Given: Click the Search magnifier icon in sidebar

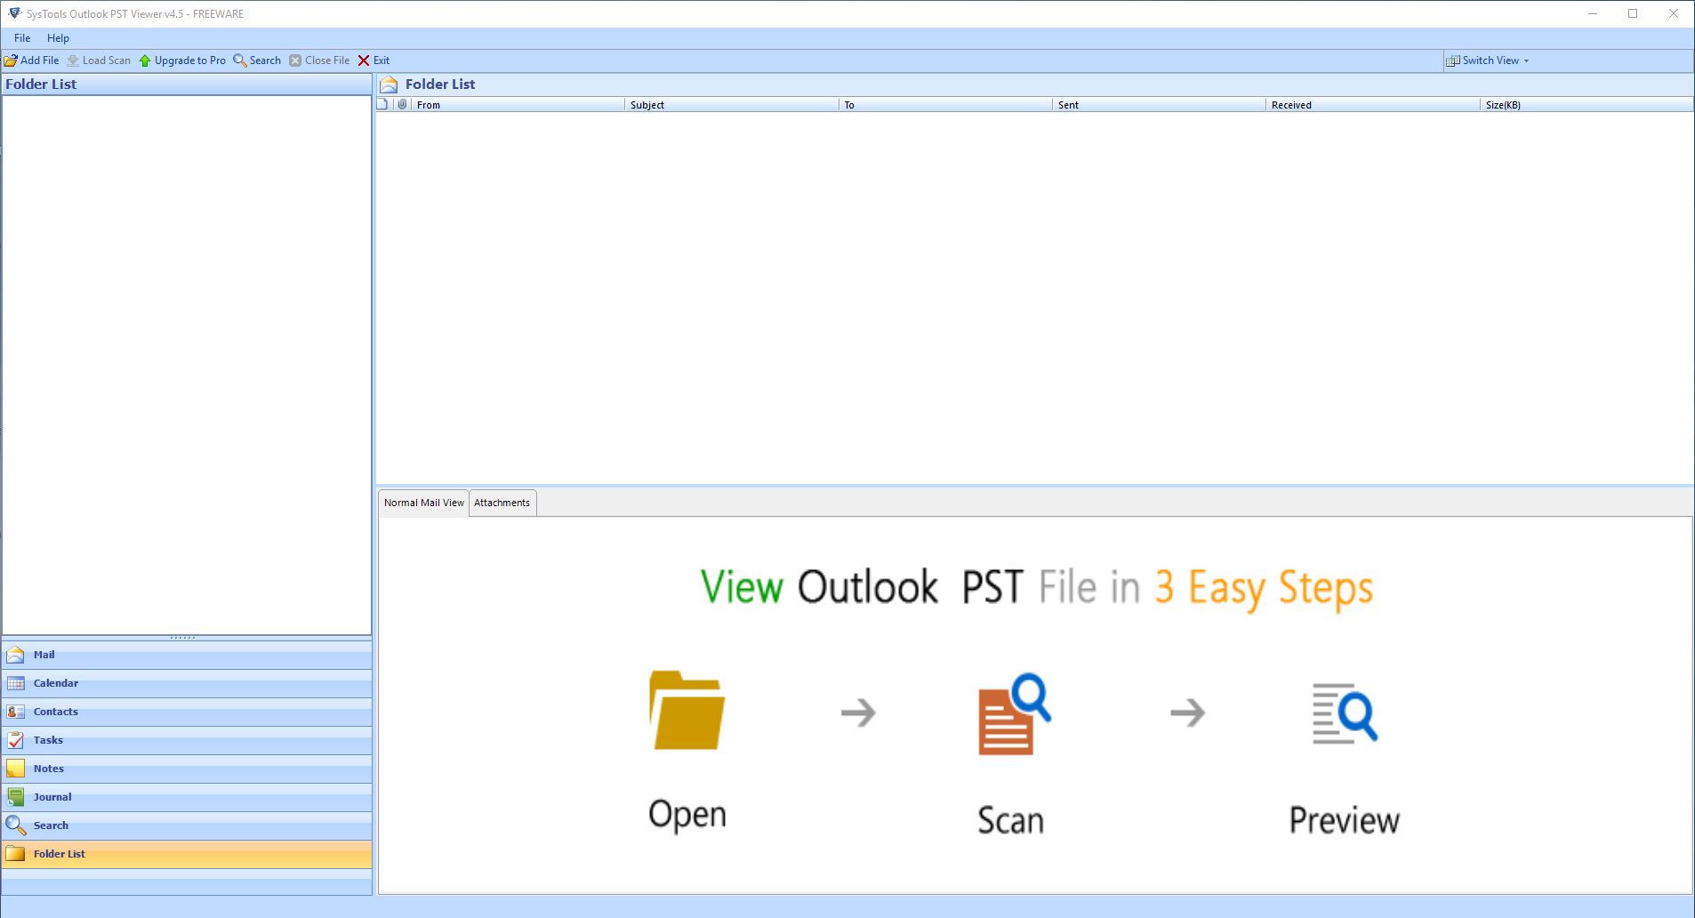Looking at the screenshot, I should tap(15, 825).
